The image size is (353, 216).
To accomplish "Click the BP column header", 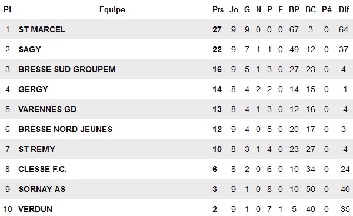I will click(294, 9).
